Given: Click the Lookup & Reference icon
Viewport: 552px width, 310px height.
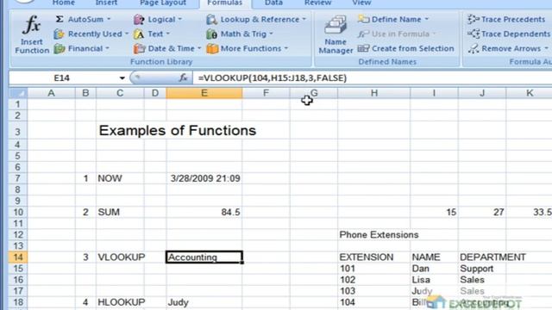Looking at the screenshot, I should [x=212, y=20].
